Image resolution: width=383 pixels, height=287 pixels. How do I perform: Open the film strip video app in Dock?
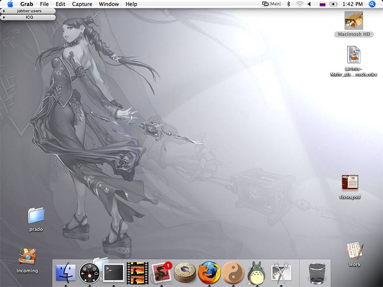[x=137, y=273]
